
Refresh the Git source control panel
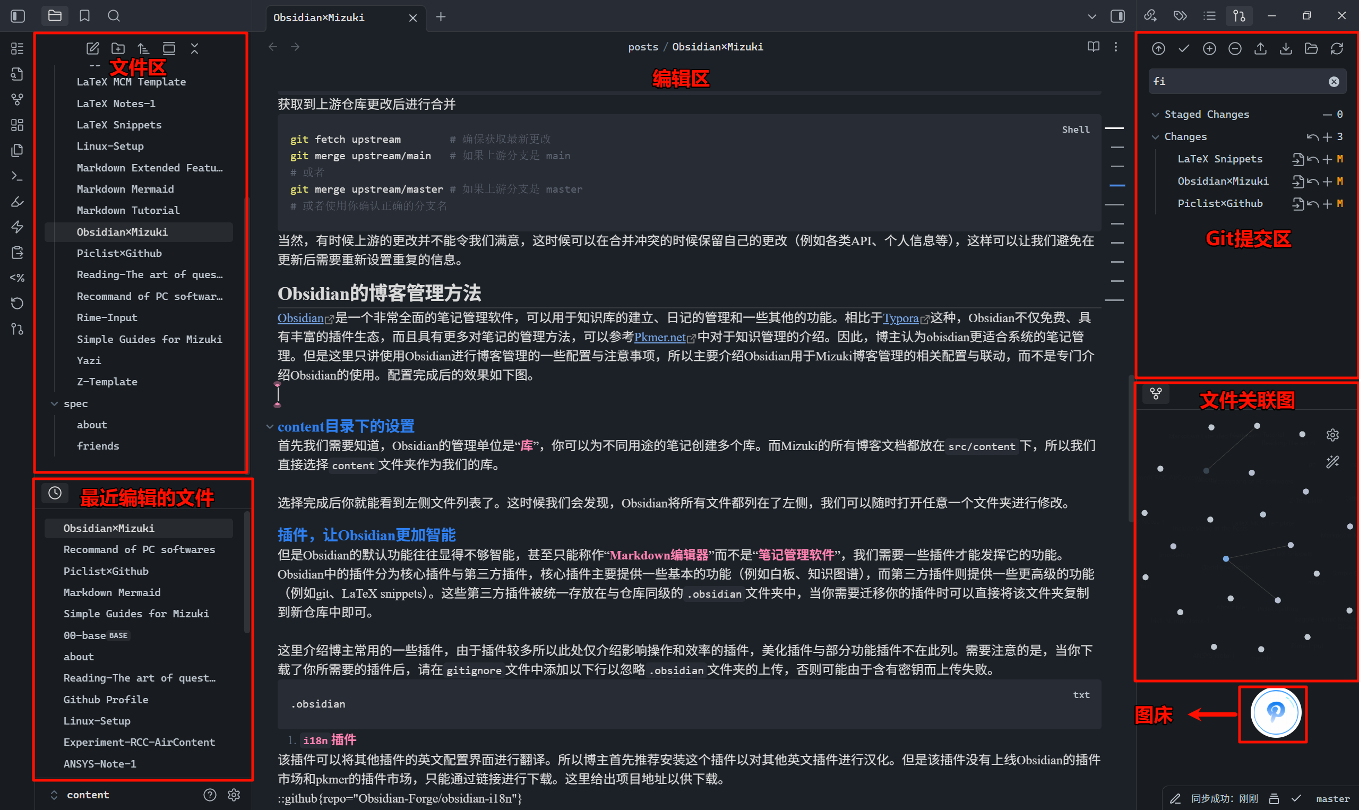(x=1337, y=48)
